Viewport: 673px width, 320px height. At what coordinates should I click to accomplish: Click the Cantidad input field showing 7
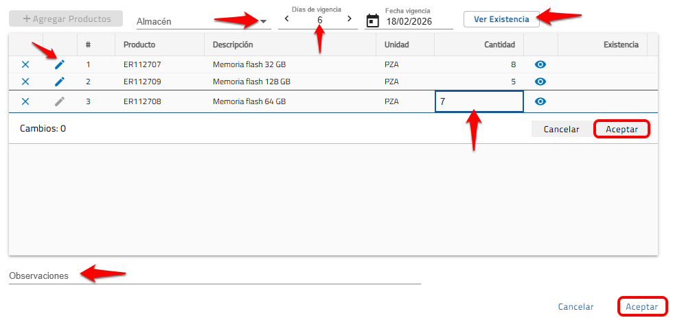coord(479,101)
